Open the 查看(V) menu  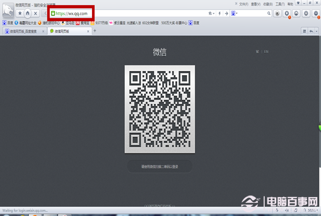256,4
